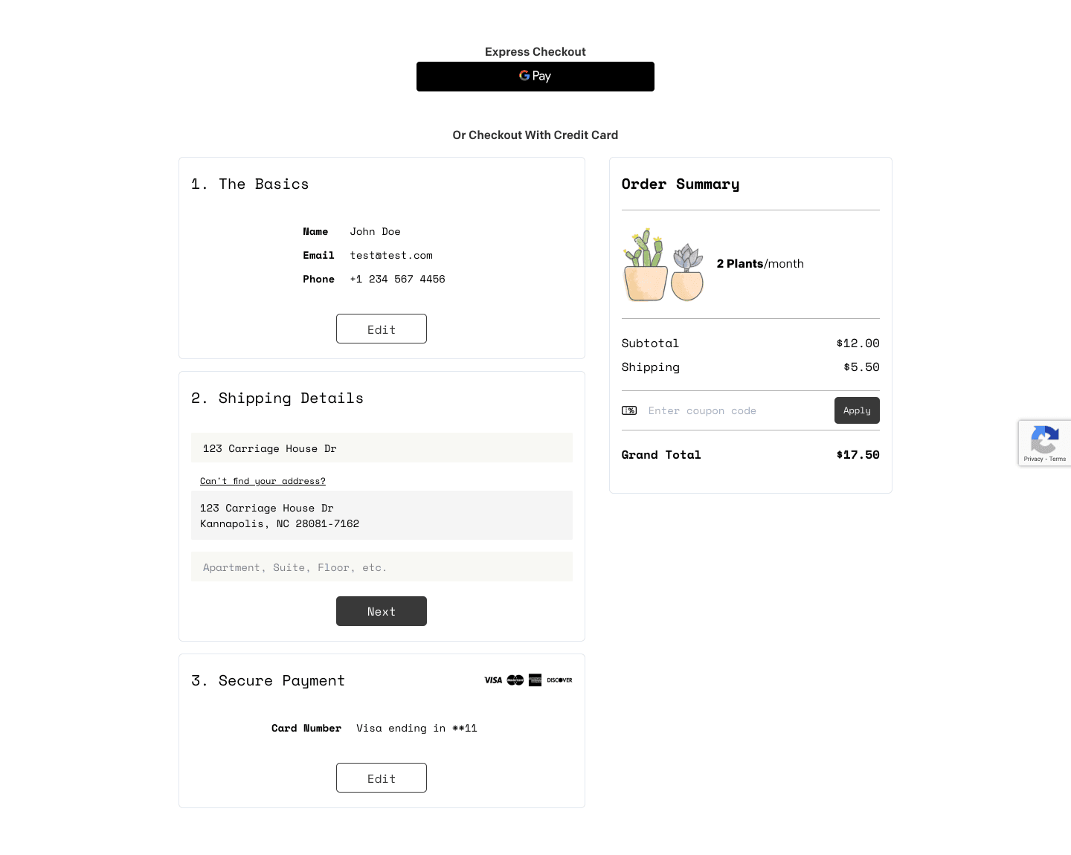Click the street address search field

382,448
